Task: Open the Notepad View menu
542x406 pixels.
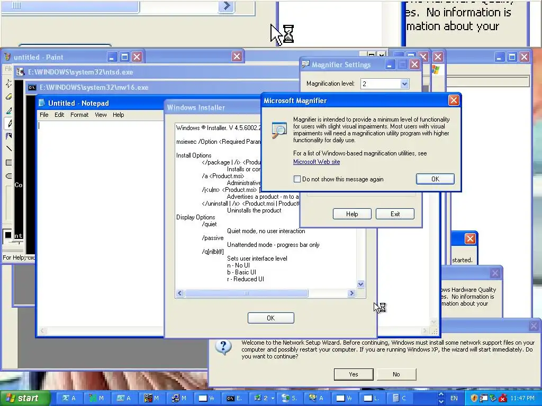Action: pyautogui.click(x=101, y=115)
